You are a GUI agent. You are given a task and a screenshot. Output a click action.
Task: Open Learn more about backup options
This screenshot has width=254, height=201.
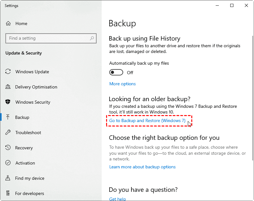[x=142, y=167]
